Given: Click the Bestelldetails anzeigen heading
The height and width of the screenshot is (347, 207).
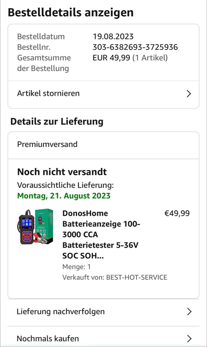Looking at the screenshot, I should [x=71, y=12].
